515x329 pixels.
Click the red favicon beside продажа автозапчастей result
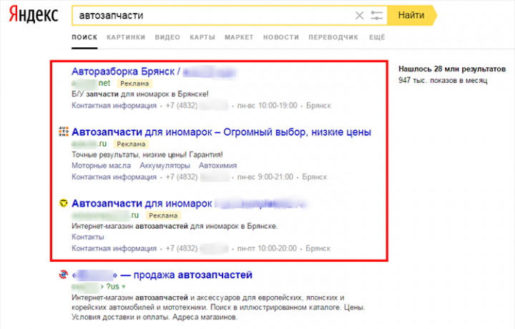click(64, 275)
